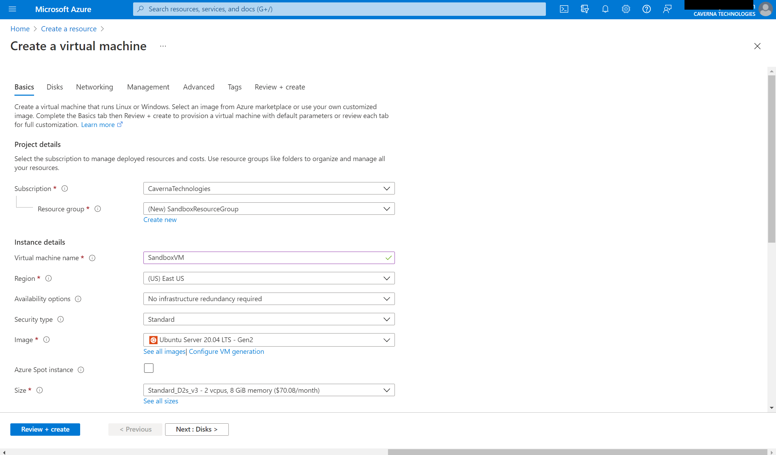Switch to the Networking tab
The image size is (776, 455).
tap(94, 87)
